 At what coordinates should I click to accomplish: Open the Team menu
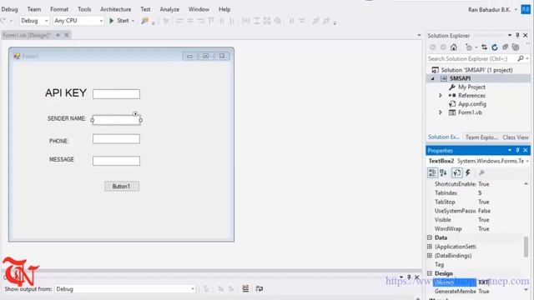pyautogui.click(x=34, y=9)
